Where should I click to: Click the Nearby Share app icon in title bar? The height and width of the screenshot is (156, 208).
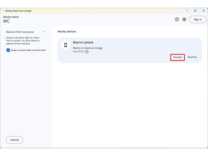click(3, 11)
